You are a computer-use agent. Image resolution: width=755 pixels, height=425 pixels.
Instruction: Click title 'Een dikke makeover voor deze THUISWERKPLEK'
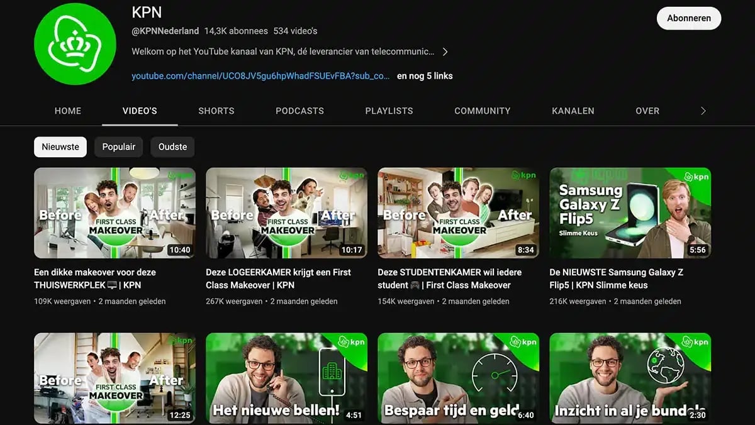(95, 279)
